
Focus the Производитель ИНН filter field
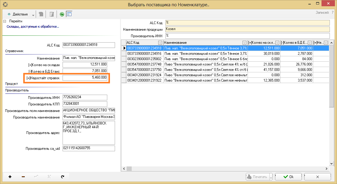pos(247,36)
